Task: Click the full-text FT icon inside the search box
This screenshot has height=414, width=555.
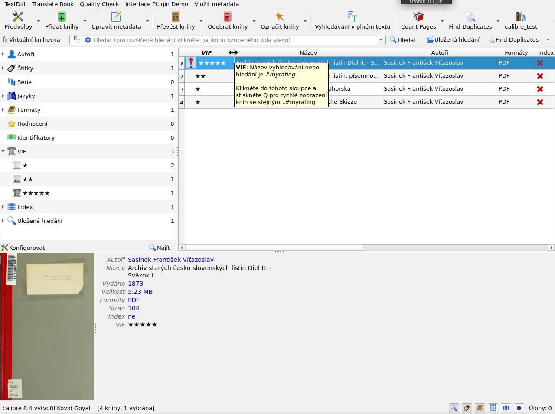Action: click(x=77, y=40)
